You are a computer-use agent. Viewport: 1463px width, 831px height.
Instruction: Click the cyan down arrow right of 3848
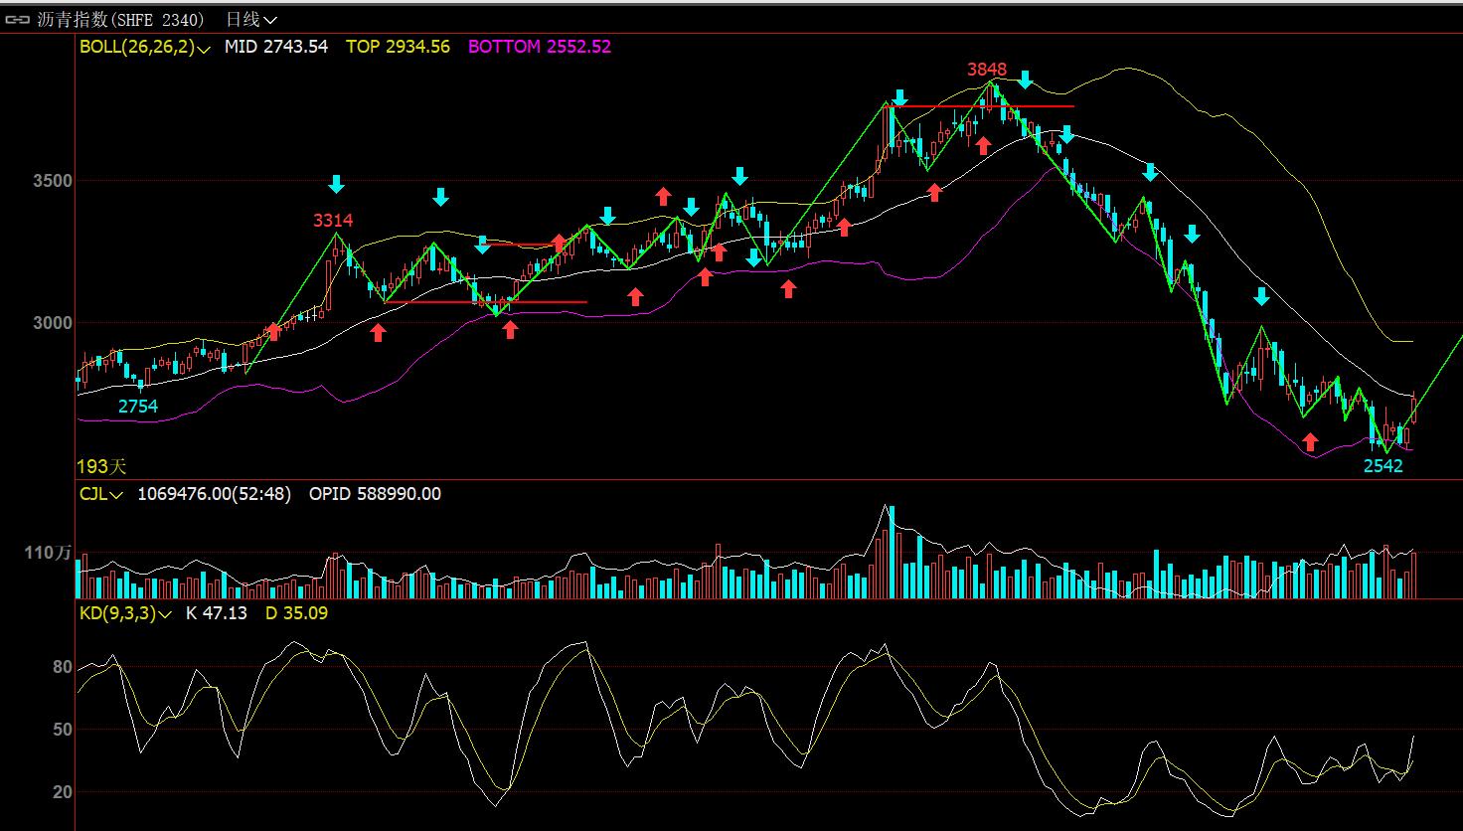click(1026, 80)
